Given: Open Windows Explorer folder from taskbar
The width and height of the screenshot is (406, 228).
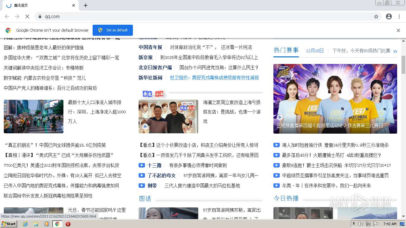Looking at the screenshot, I should pos(36,224).
